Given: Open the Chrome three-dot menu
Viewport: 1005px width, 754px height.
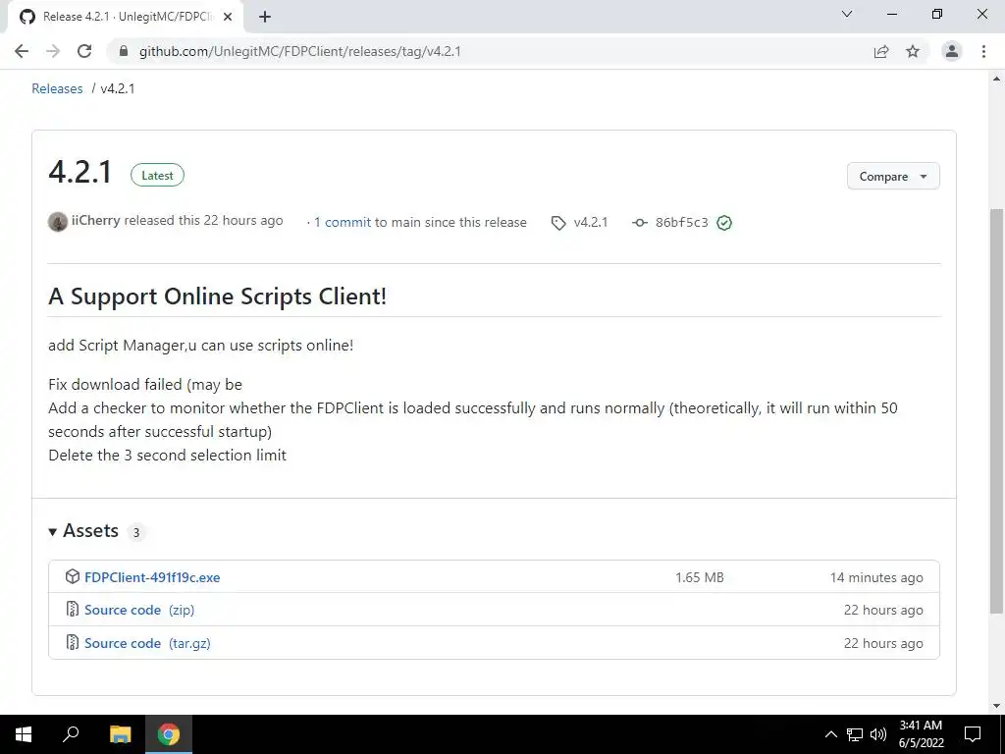Looking at the screenshot, I should pyautogui.click(x=983, y=51).
